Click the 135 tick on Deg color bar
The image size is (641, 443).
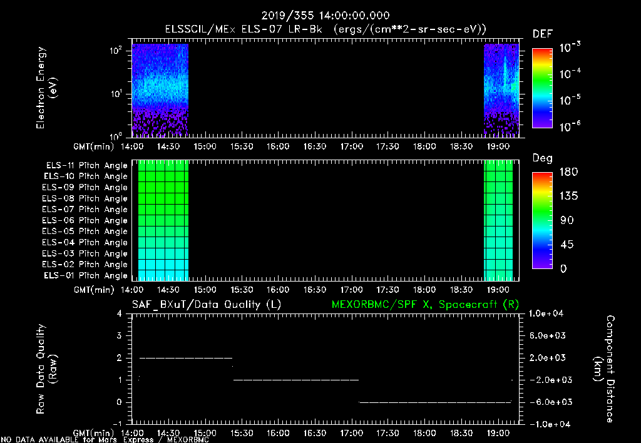click(568, 196)
